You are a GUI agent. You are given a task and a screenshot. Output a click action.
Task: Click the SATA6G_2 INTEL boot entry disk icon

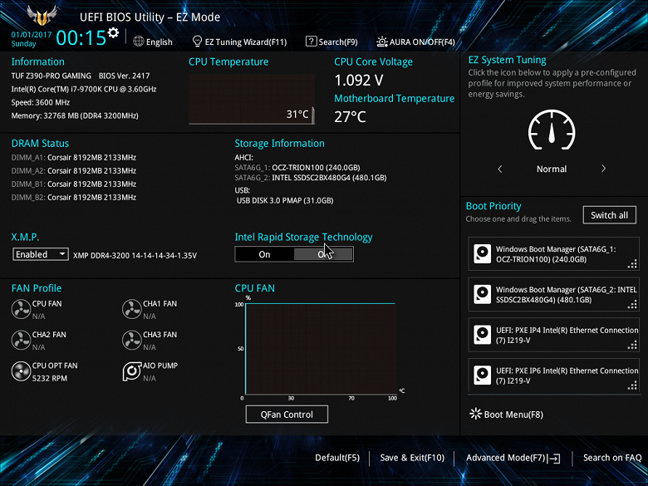[483, 294]
